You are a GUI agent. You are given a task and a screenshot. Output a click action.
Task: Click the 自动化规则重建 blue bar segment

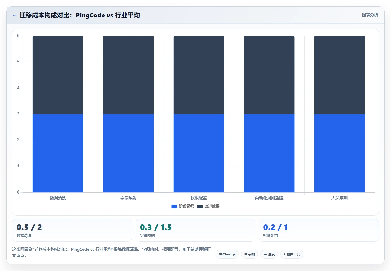tap(269, 153)
